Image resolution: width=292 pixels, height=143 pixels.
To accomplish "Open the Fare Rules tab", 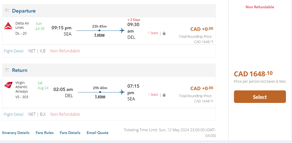I will point(44,133).
